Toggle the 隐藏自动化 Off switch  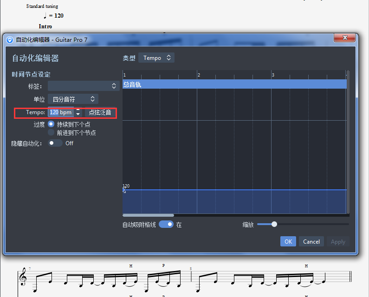coord(55,143)
